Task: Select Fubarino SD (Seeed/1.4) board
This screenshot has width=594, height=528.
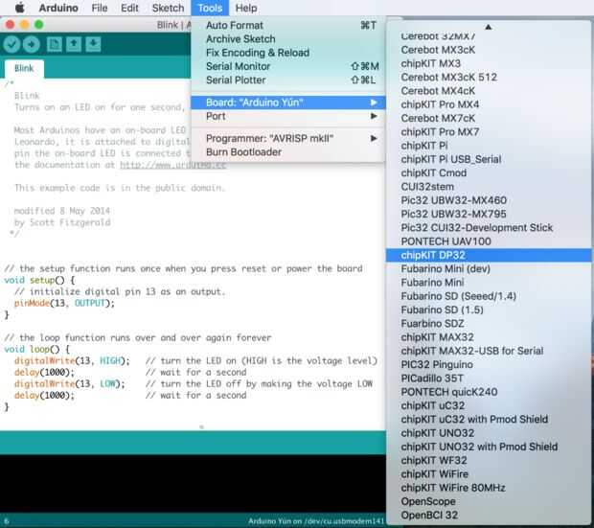Action: 489,296
